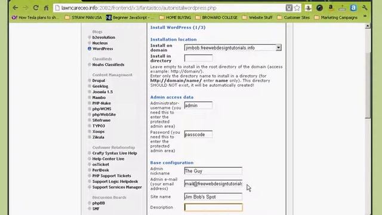Viewport: 382px width, 215px height.
Task: Focus the Admin e-mail field
Action: 213,184
